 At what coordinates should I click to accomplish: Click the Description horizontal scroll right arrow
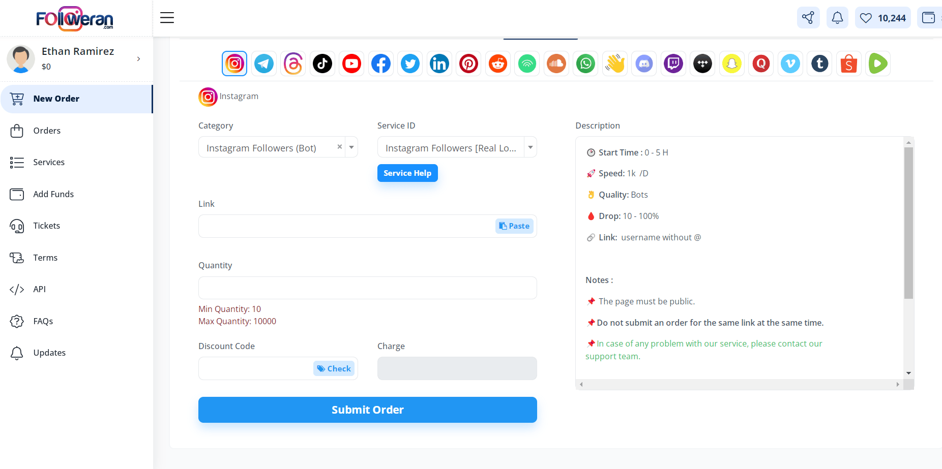tap(898, 385)
